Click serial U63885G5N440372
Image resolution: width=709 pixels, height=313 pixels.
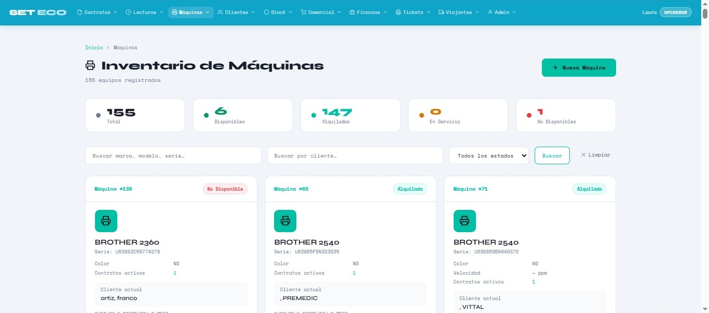pyautogui.click(x=497, y=252)
